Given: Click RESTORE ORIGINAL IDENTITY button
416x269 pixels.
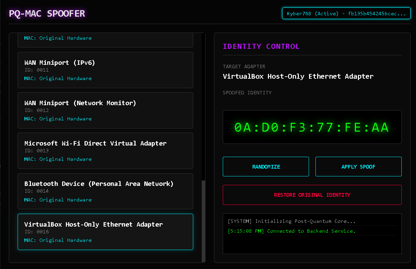Looking at the screenshot, I should (x=312, y=195).
